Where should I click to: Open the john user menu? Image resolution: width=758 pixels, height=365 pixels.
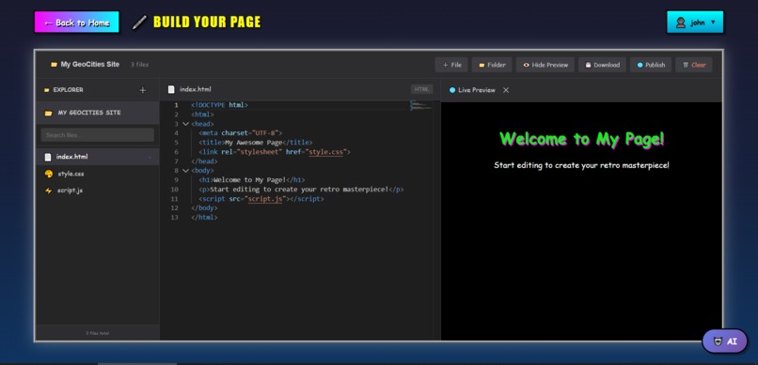tap(695, 23)
